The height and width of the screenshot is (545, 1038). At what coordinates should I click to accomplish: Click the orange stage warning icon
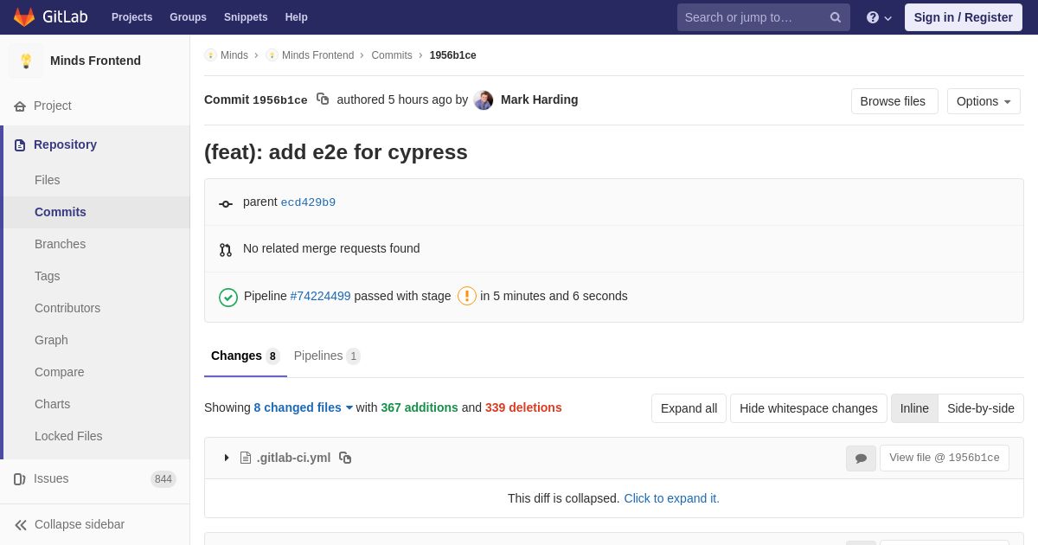pos(467,296)
